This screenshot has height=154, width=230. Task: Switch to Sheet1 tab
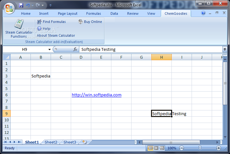tap(32, 142)
